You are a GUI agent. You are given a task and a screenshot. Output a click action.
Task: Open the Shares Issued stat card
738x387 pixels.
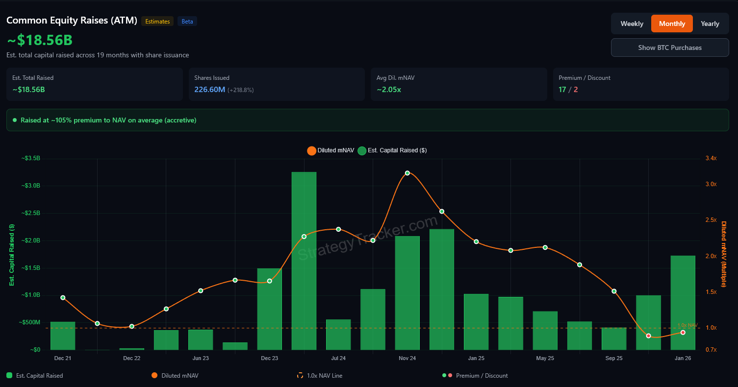click(277, 84)
